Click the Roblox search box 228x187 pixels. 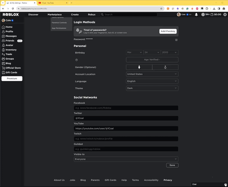(x=129, y=15)
